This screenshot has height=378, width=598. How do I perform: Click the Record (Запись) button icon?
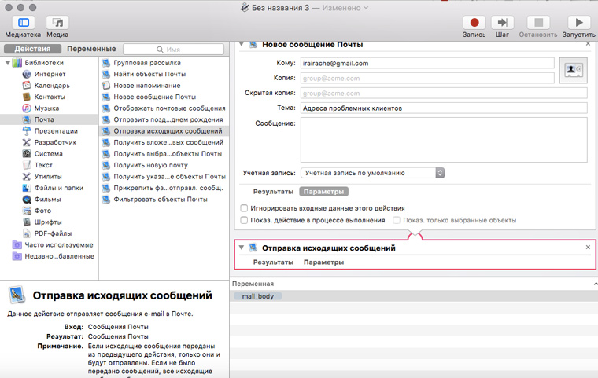pos(474,23)
